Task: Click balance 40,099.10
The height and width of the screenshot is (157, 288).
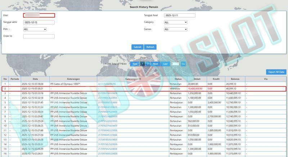Action: (231, 89)
